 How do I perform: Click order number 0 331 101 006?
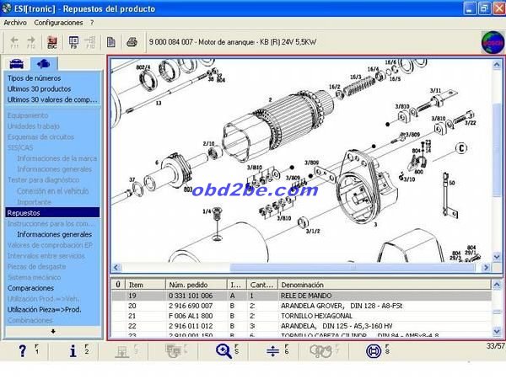coord(191,296)
